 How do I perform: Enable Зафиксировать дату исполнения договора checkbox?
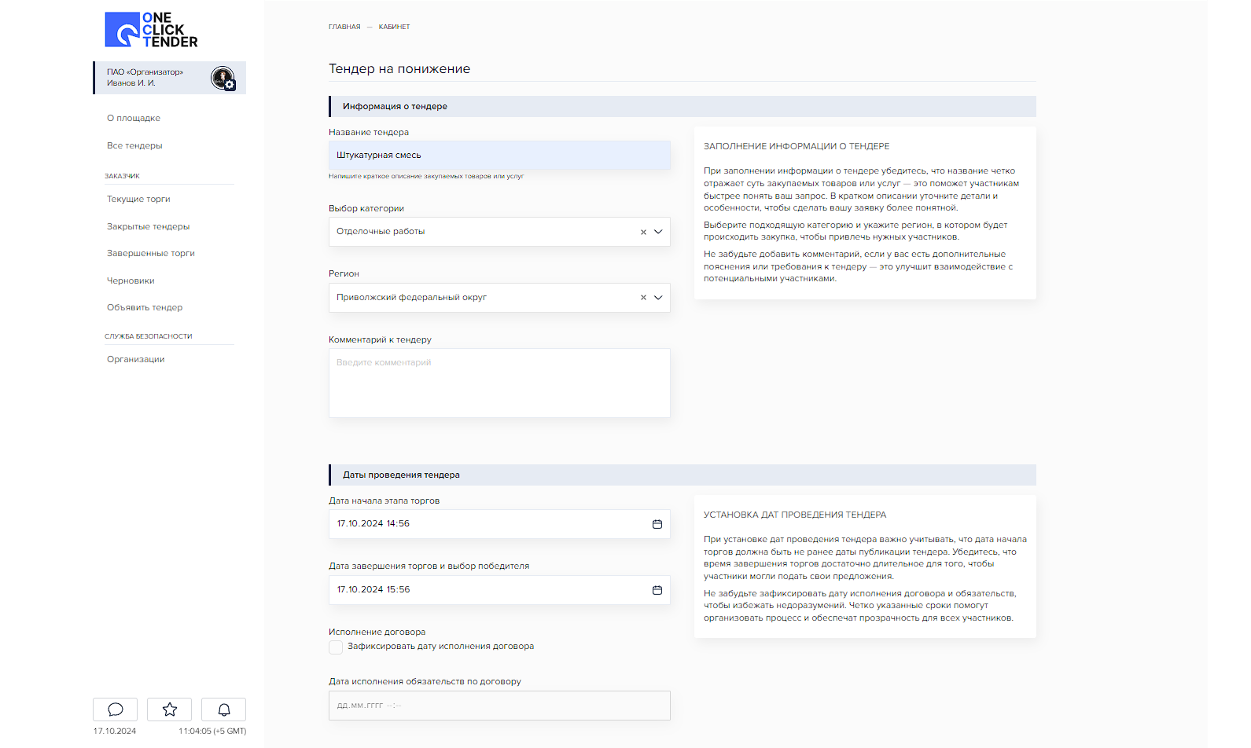(x=336, y=647)
